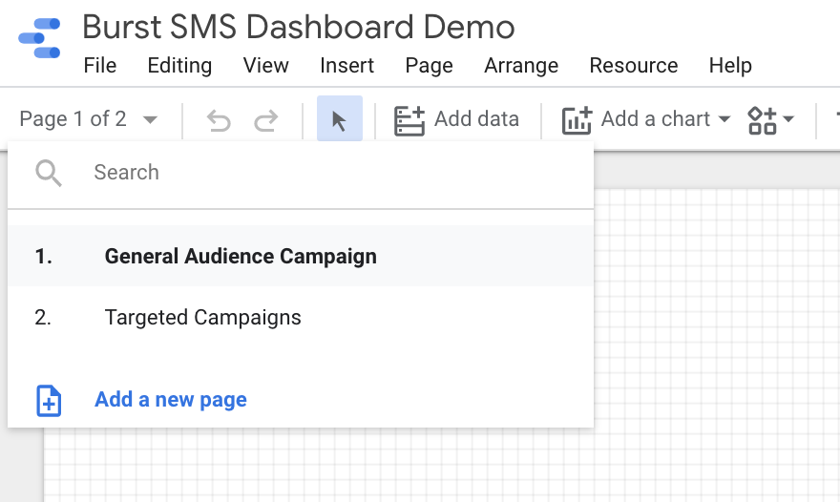The width and height of the screenshot is (840, 502).
Task: Click the Data Studio logo icon
Action: (x=40, y=38)
